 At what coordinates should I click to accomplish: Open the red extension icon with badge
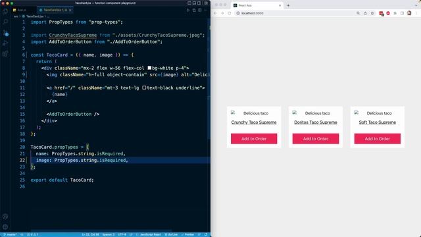tap(382, 13)
